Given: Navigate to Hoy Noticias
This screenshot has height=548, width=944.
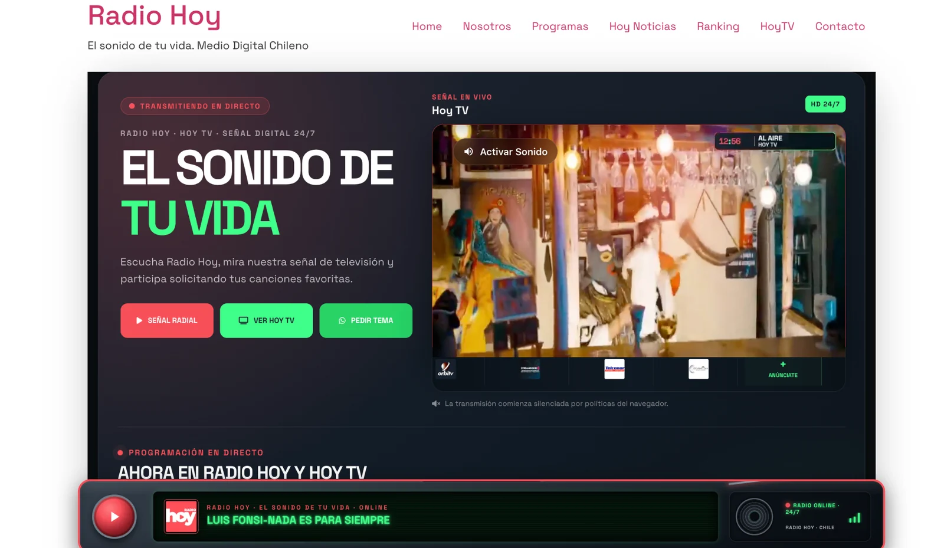Looking at the screenshot, I should [x=643, y=26].
